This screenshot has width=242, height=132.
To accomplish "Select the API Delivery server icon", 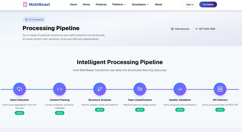I will coord(220,89).
